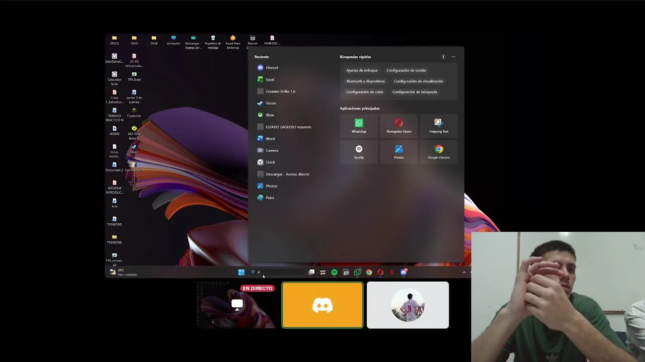Click the Ajustes de enfoque quick search
The width and height of the screenshot is (645, 362).
(362, 70)
